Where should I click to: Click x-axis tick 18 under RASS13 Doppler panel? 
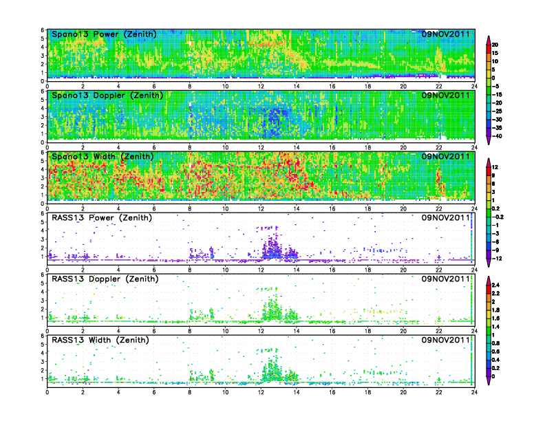coord(367,331)
